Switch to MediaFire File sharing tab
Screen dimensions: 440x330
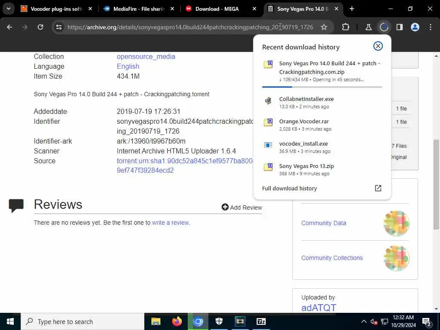139,9
